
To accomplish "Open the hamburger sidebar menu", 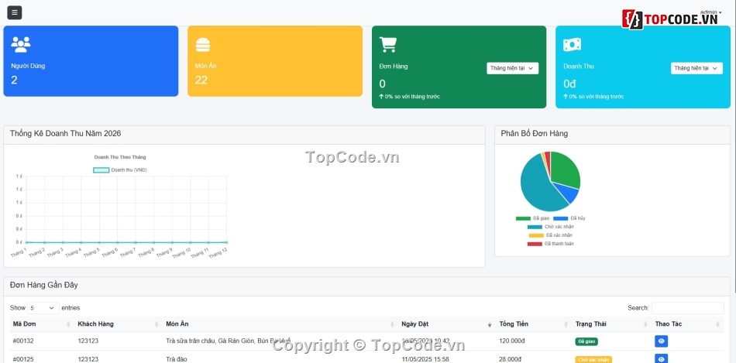I will point(15,12).
